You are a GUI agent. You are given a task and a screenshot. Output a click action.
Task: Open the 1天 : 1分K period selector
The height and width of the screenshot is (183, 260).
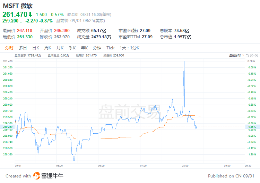(130, 48)
